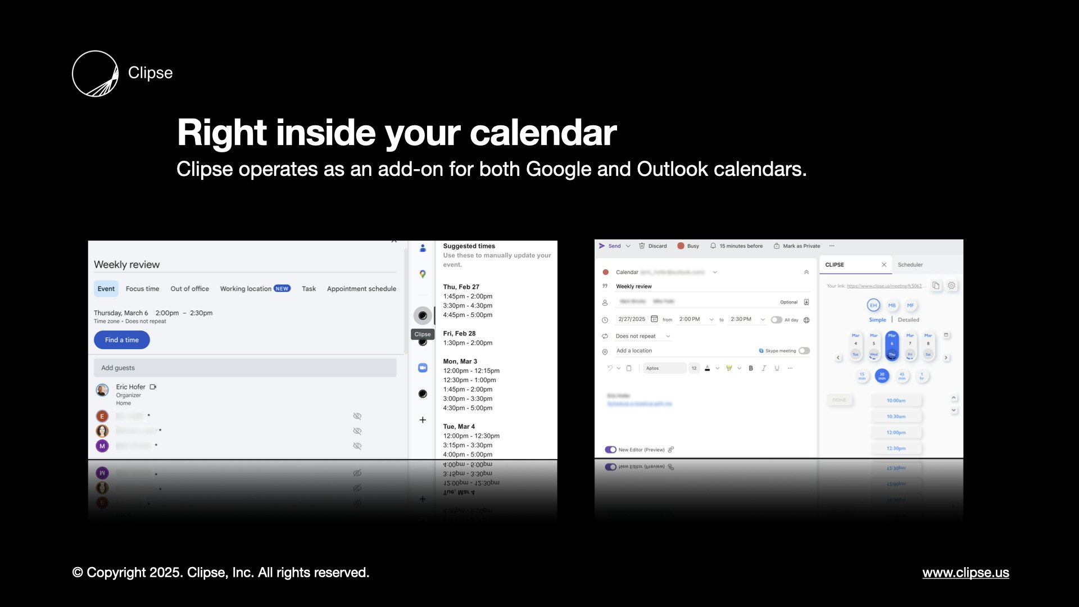
Task: Disable the New Editor (Preview) toggle
Action: point(611,450)
